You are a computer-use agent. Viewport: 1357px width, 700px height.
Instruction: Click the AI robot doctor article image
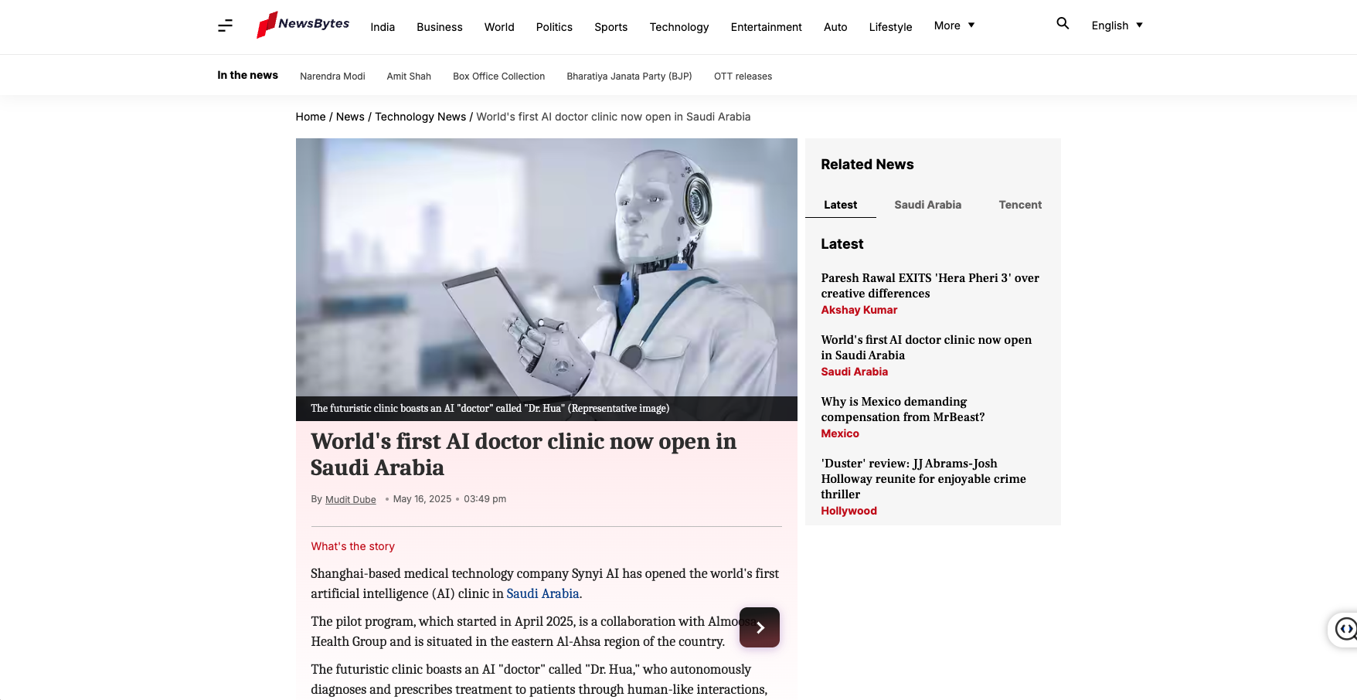tap(546, 267)
